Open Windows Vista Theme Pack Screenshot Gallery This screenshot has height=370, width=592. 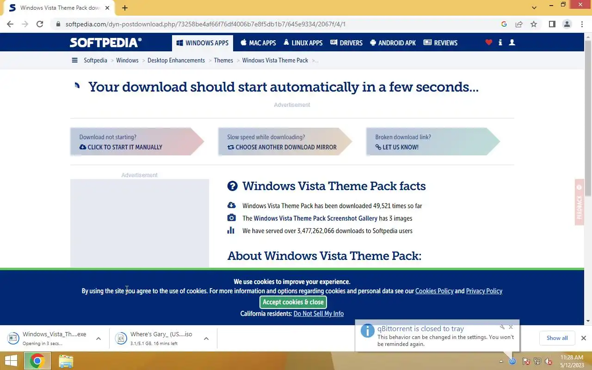coord(315,218)
